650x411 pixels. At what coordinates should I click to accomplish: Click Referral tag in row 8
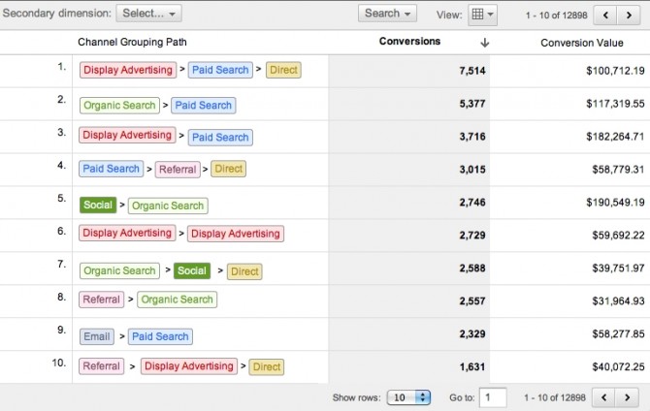click(x=101, y=300)
